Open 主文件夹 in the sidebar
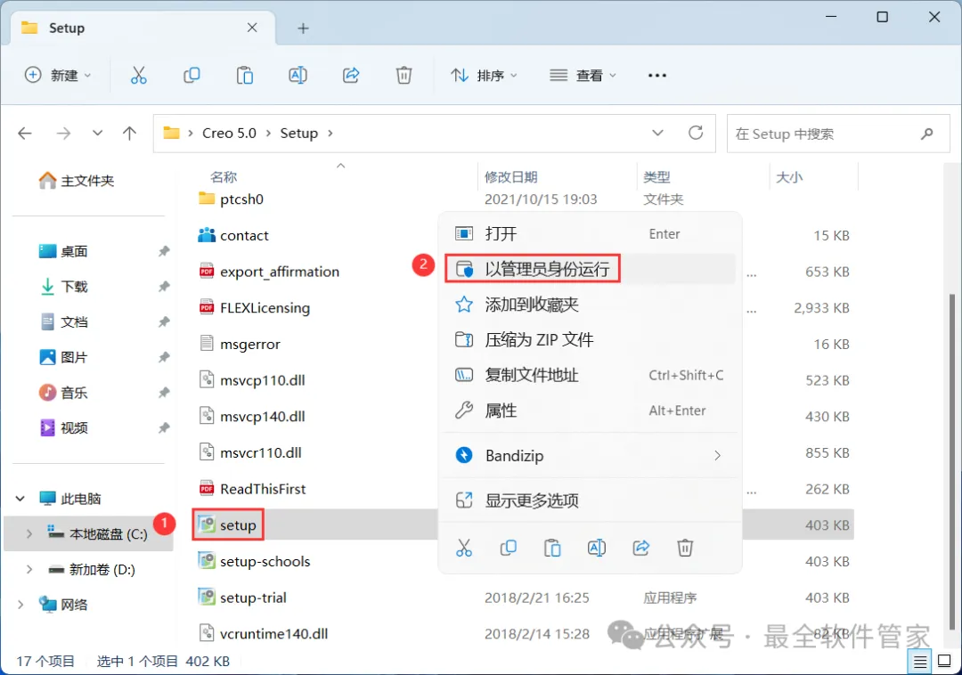This screenshot has width=962, height=675. [x=76, y=181]
